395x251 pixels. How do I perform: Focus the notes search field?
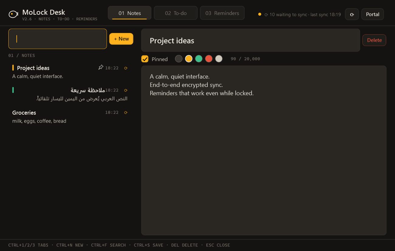tap(58, 39)
